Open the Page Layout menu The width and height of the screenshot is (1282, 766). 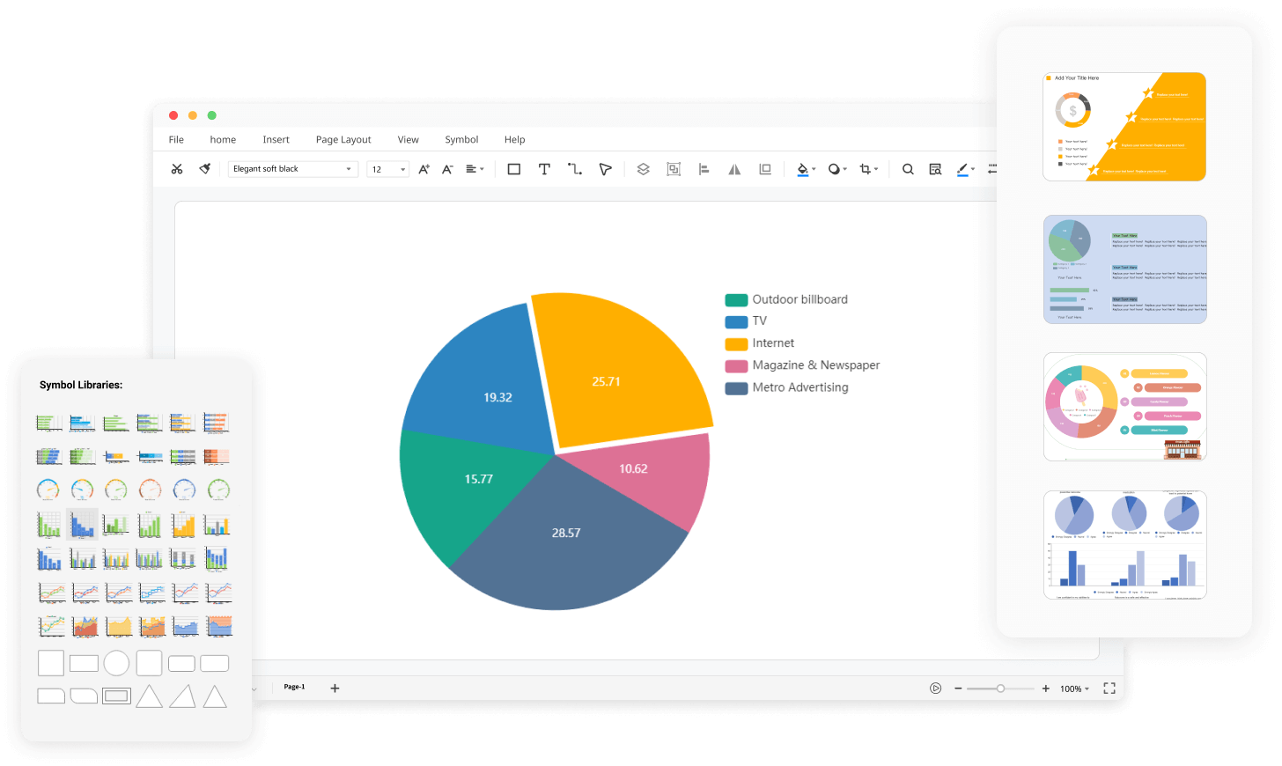pos(343,139)
